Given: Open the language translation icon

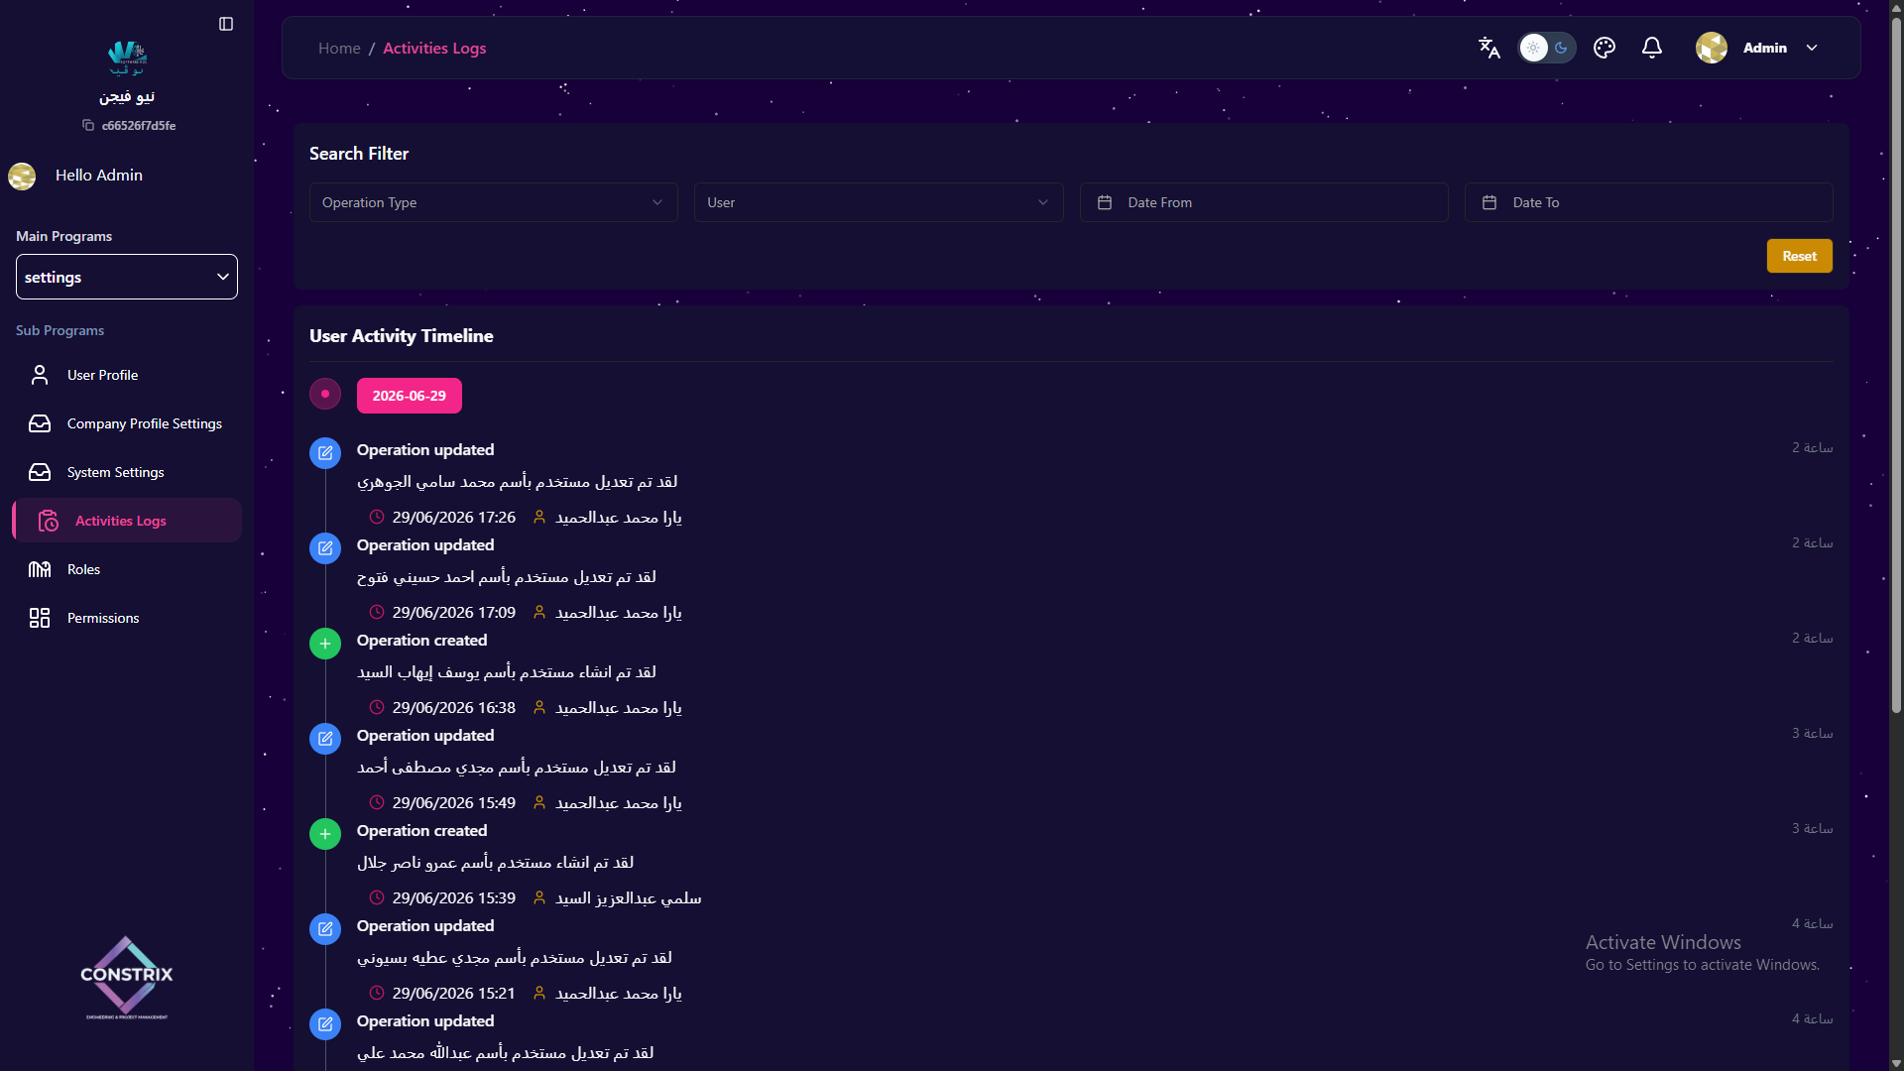Looking at the screenshot, I should [x=1488, y=48].
